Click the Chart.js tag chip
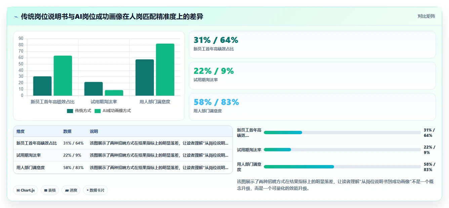Screen dimensions: 449x208 click(26, 190)
